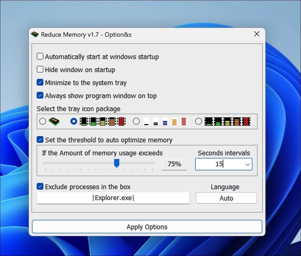This screenshot has width=301, height=256.
Task: Choose the third tray icon package radio button
Action: coord(136,121)
